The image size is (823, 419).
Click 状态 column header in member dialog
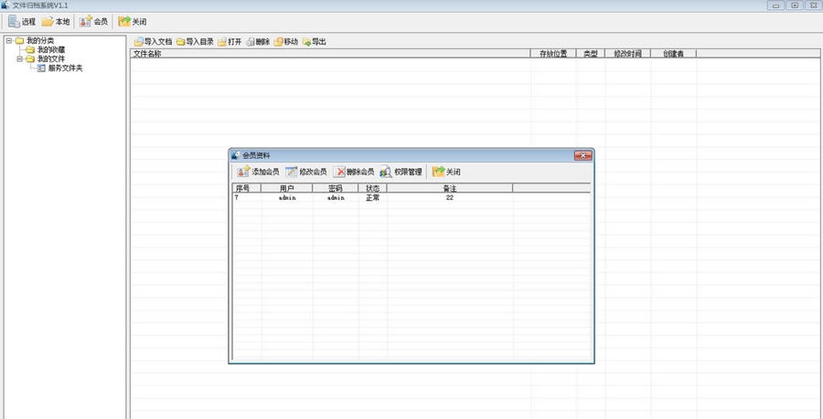373,188
